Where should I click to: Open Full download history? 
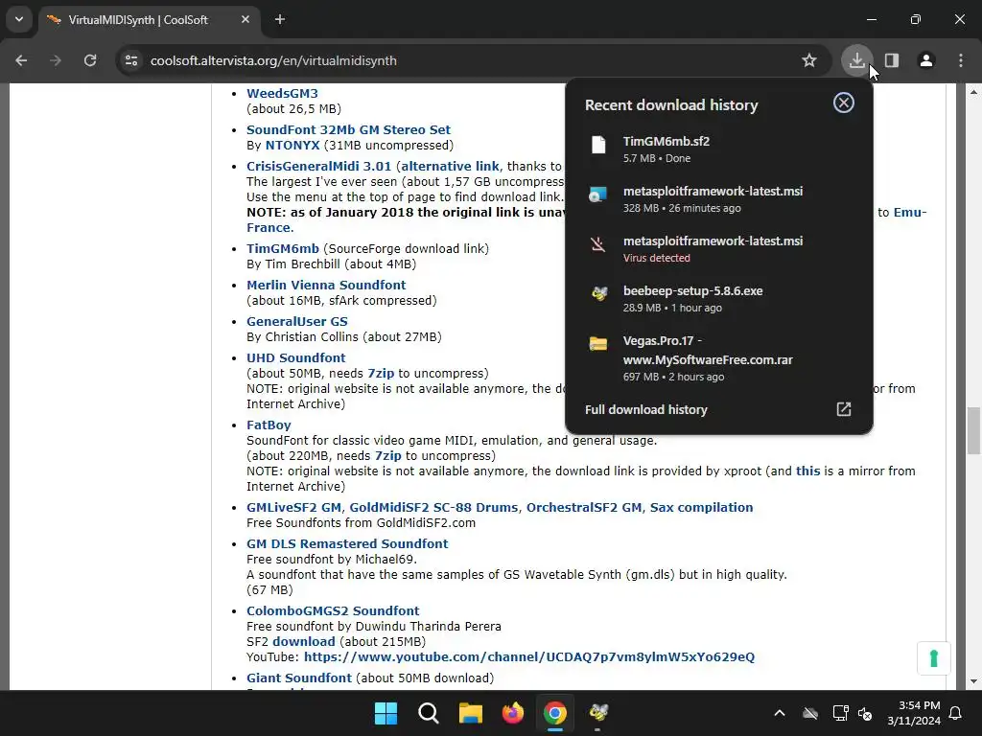(x=718, y=409)
